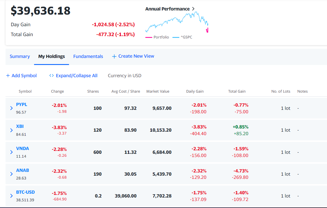The height and width of the screenshot is (208, 327).
Task: Open the XBI ticker link
Action: pyautogui.click(x=20, y=126)
